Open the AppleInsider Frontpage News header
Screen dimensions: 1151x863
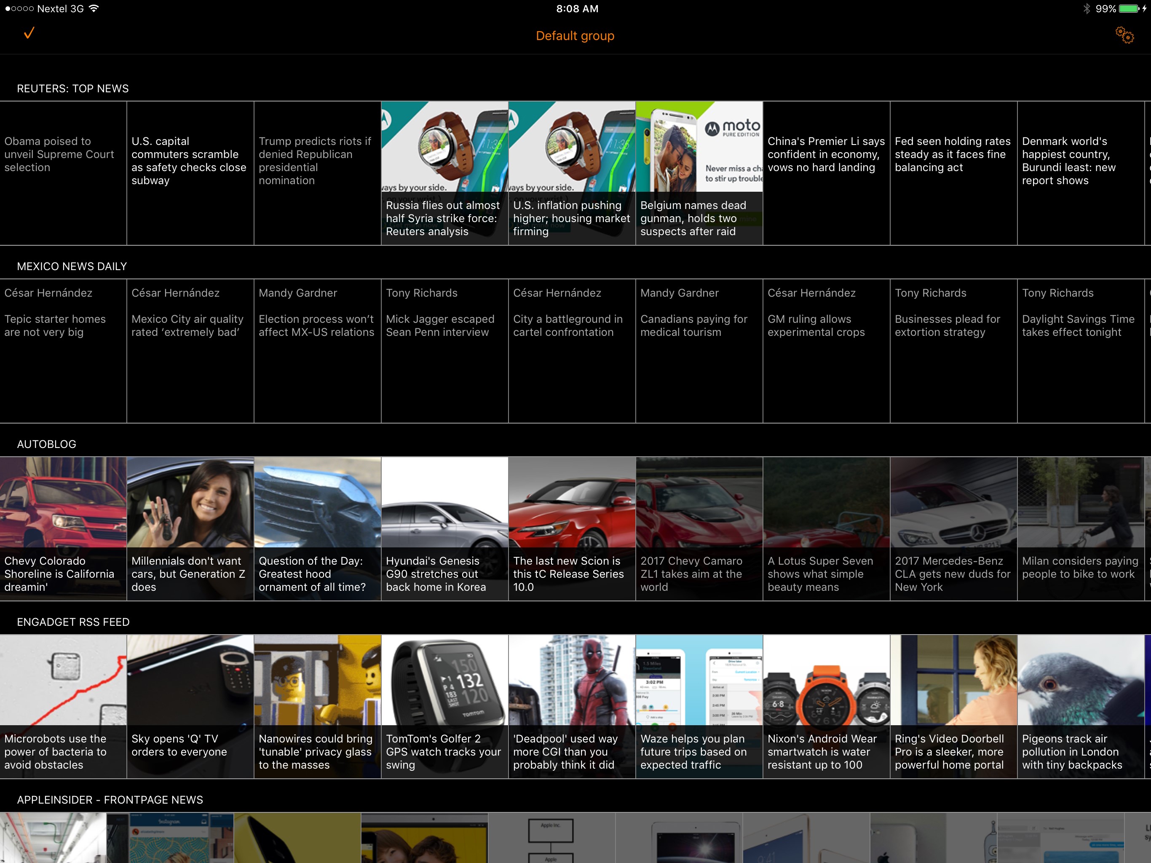point(110,799)
